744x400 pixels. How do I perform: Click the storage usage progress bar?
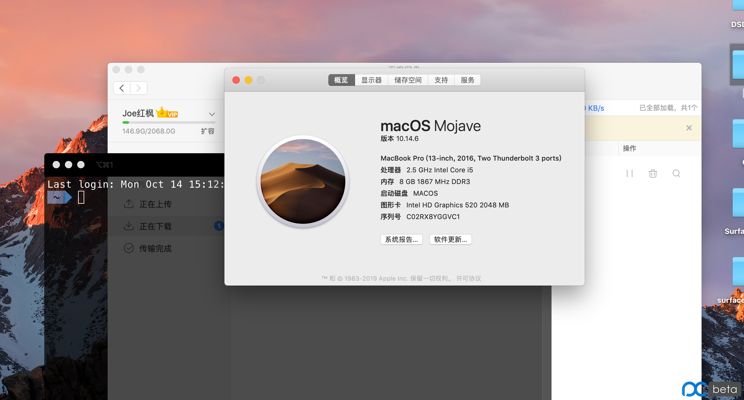[169, 122]
